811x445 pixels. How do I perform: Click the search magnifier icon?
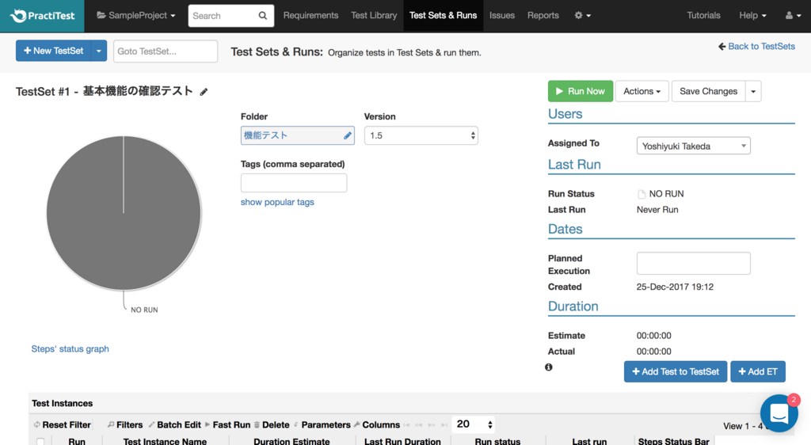(x=263, y=16)
